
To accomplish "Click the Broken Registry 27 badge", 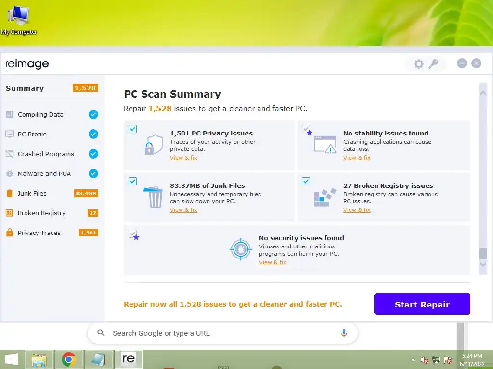I will [93, 213].
